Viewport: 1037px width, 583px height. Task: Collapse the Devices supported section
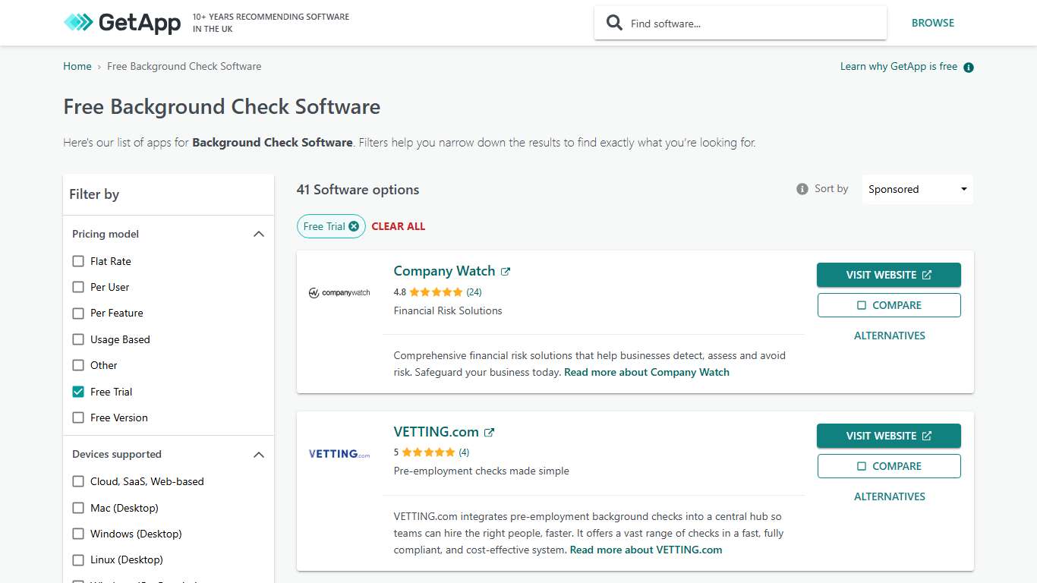[259, 454]
